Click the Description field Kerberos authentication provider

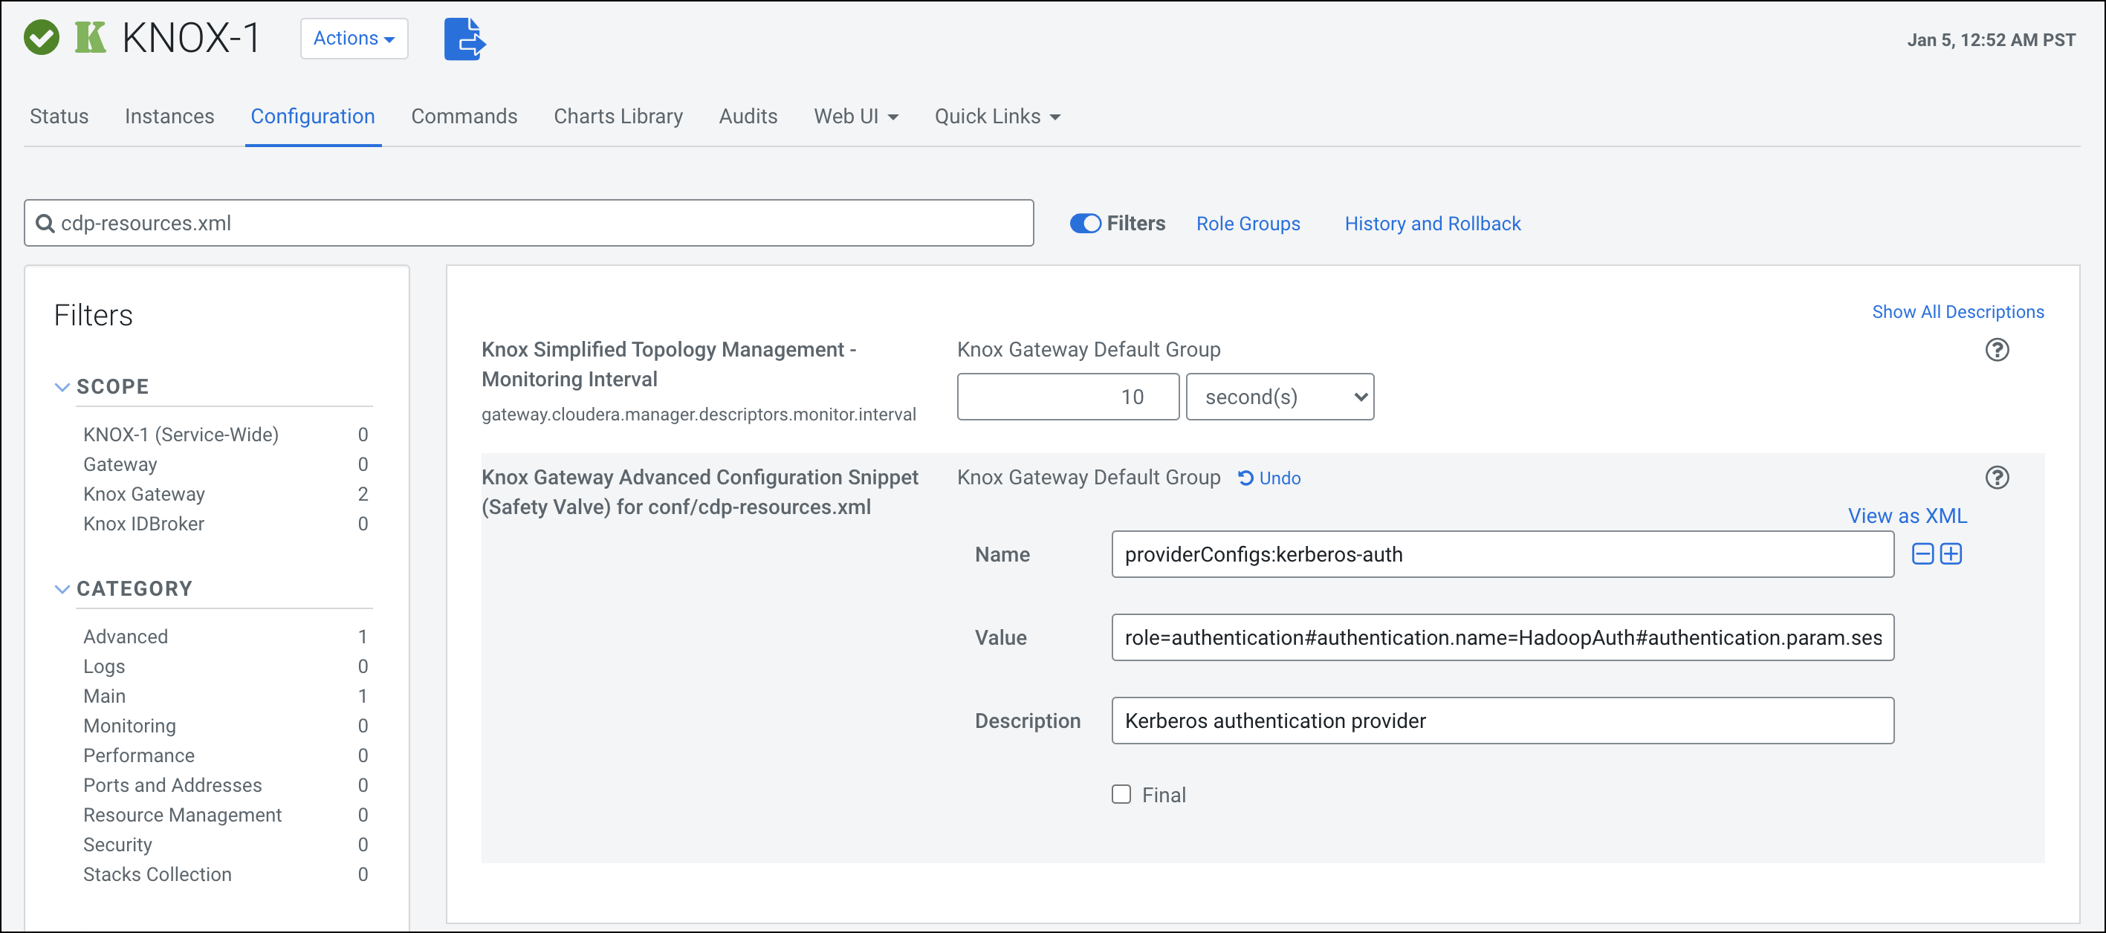pos(1502,721)
